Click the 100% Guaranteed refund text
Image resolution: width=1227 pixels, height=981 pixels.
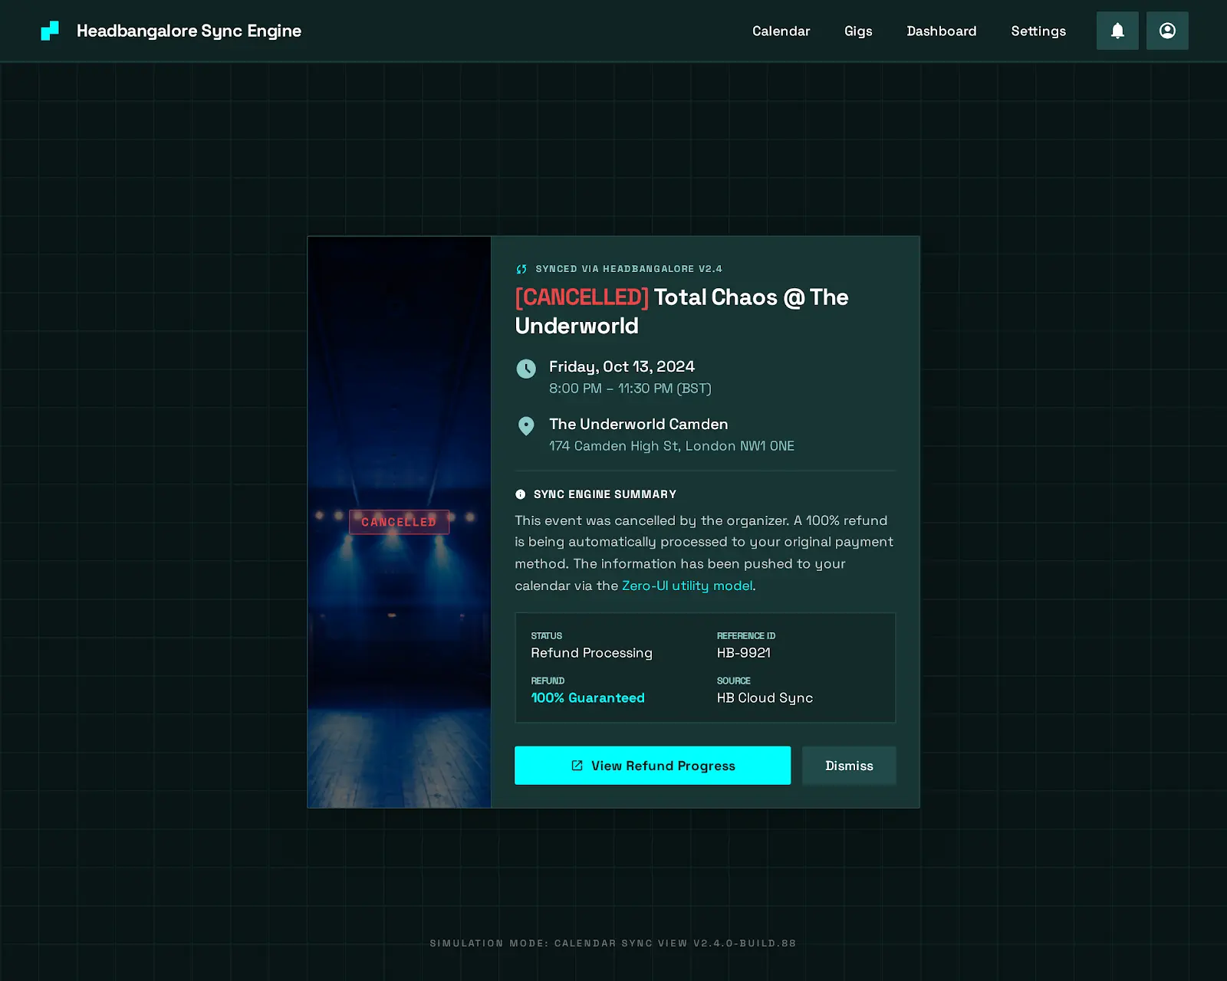tap(587, 698)
